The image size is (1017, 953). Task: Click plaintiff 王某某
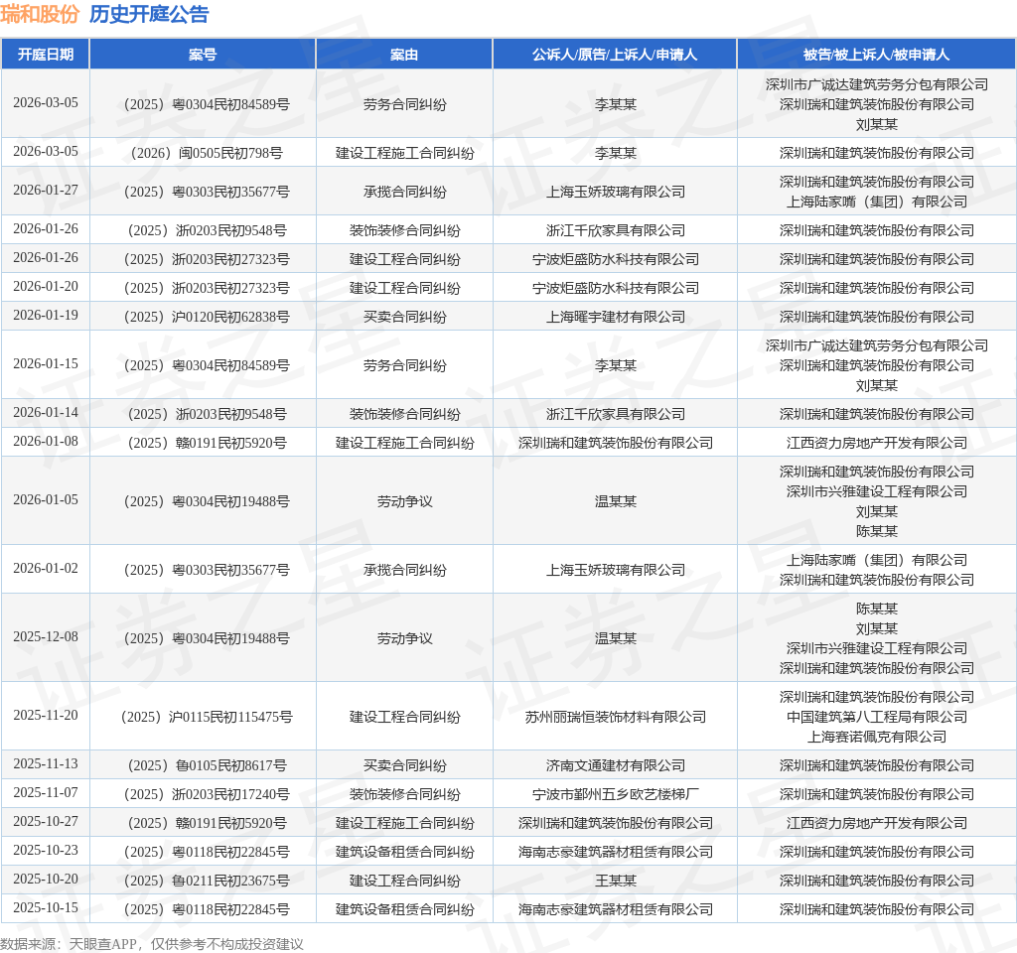(615, 882)
